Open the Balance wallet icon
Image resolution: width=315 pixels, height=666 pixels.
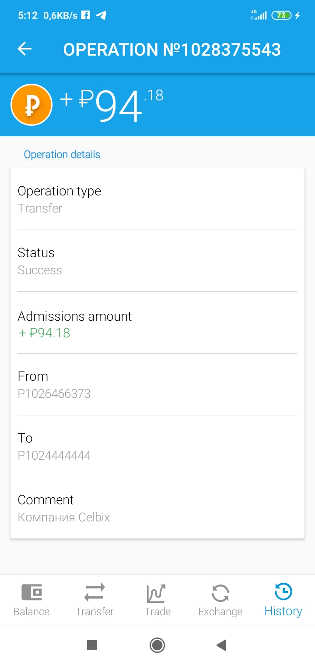[x=31, y=592]
